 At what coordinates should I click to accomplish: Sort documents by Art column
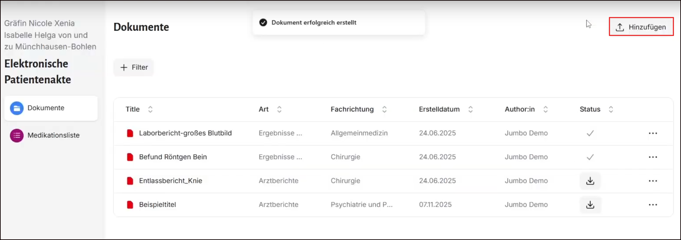tap(279, 110)
